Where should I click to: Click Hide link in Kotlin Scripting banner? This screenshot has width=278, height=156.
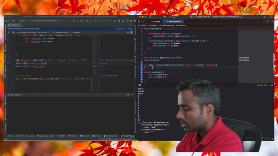[x=130, y=29]
